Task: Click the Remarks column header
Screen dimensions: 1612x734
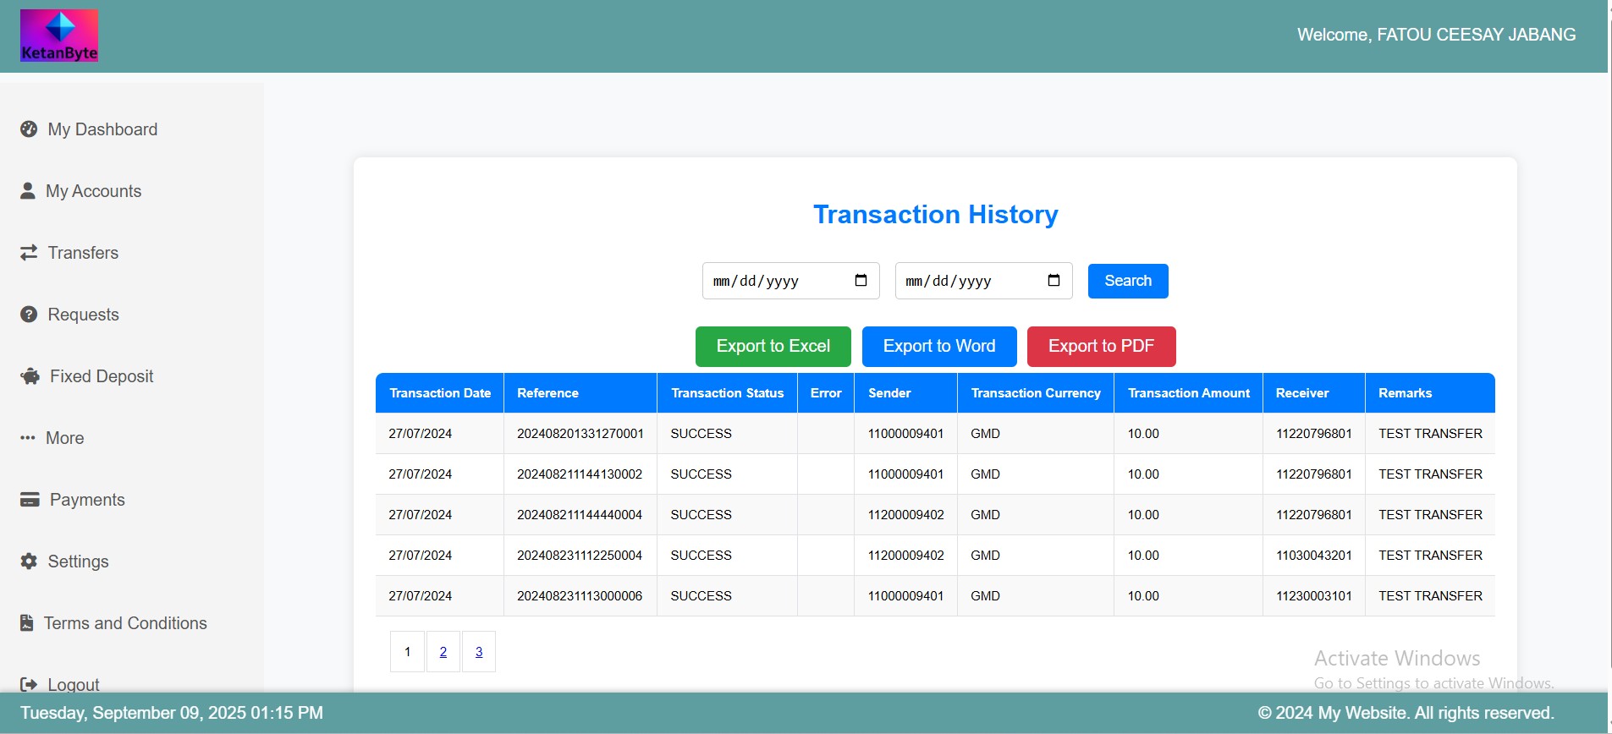Action: [x=1430, y=393]
